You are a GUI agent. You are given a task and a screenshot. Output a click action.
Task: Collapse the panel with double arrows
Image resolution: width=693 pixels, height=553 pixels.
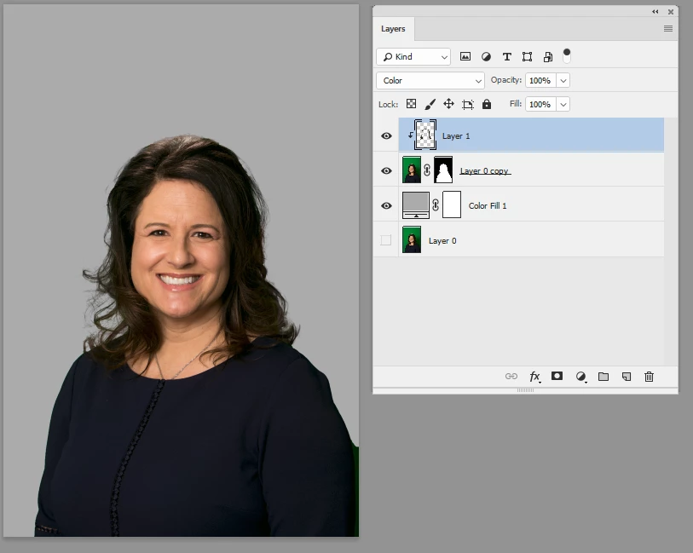coord(655,12)
